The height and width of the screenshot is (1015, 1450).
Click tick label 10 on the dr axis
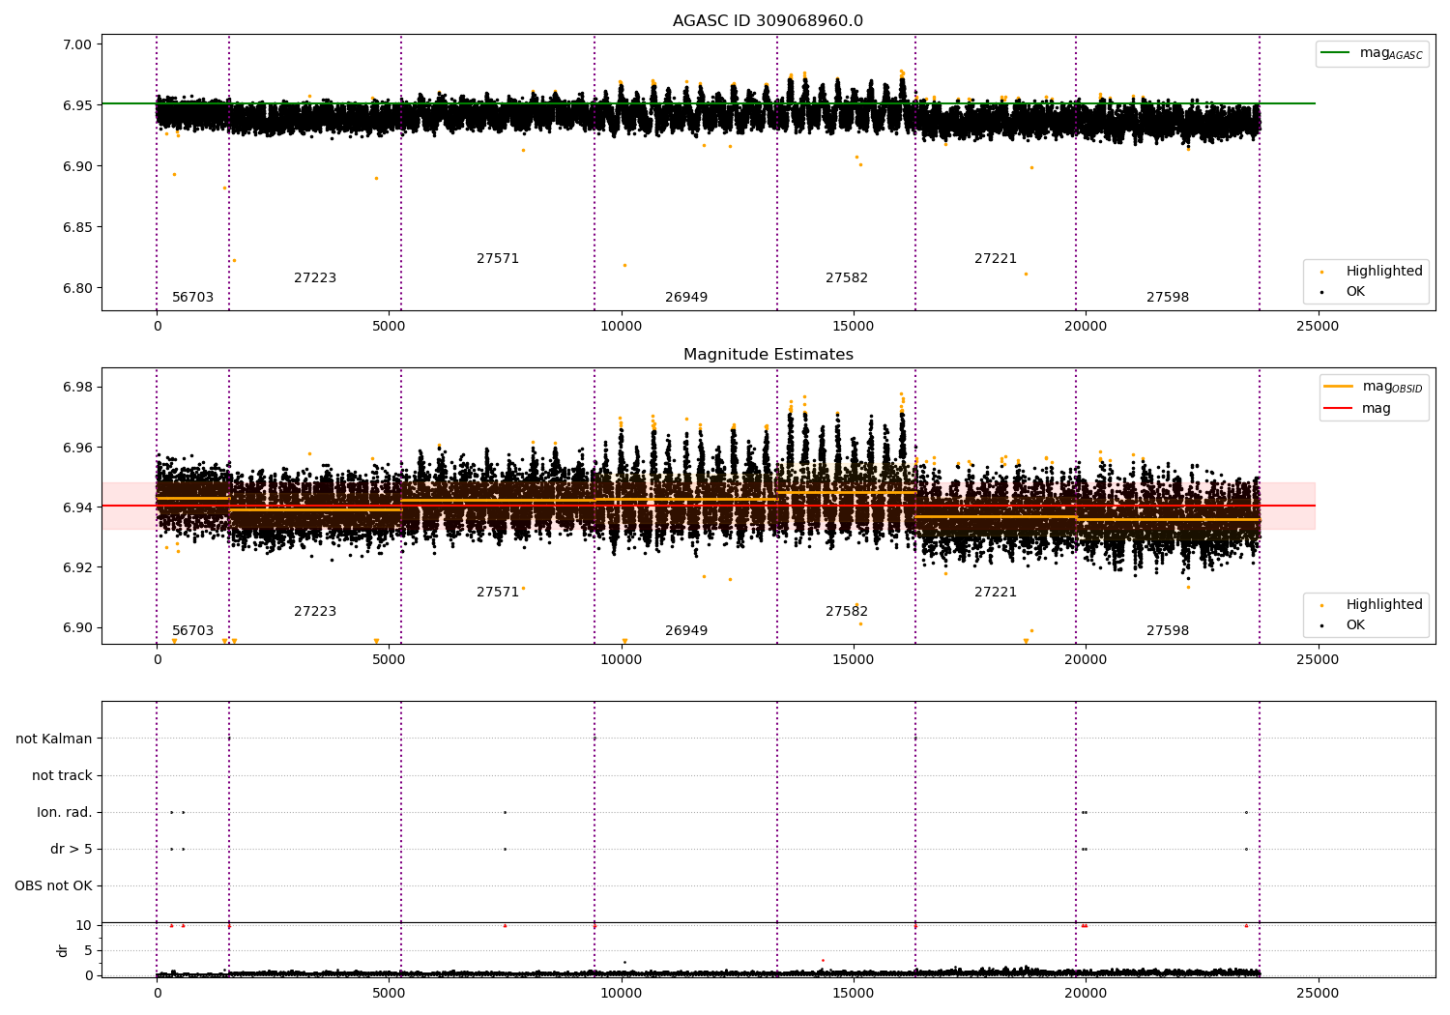(84, 925)
